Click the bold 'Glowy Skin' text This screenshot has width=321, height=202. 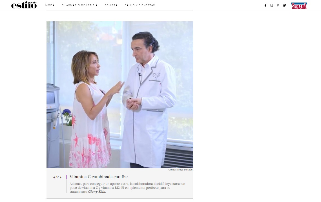(x=96, y=192)
